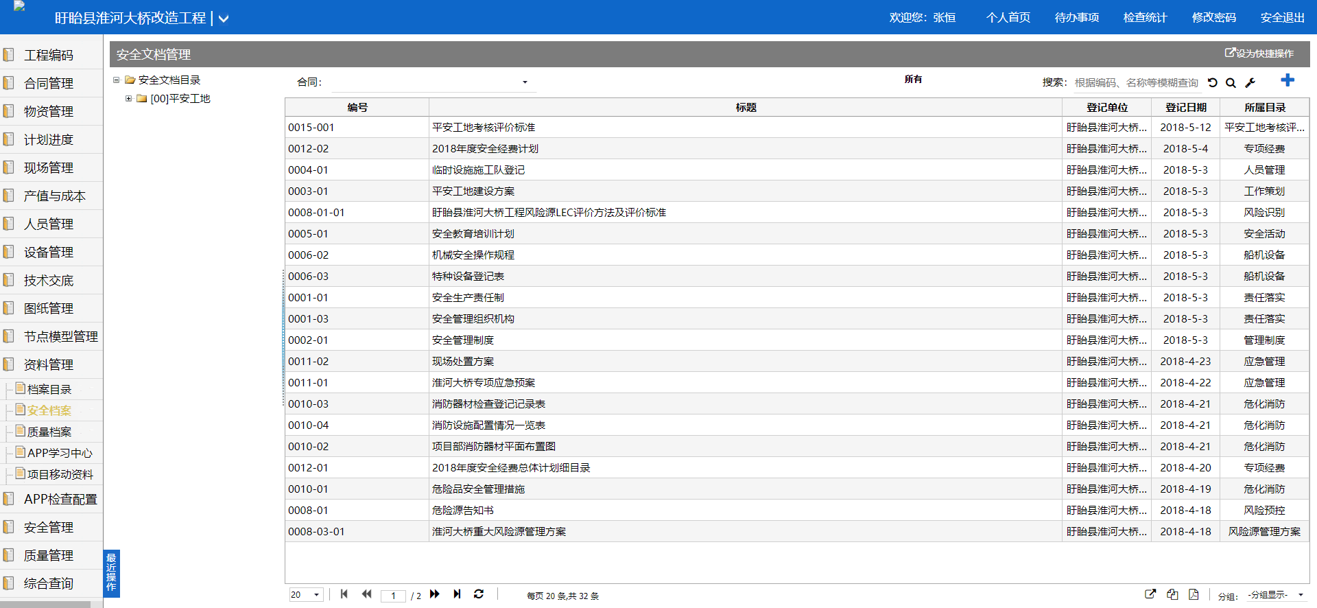Click 修改密码 in top bar

pyautogui.click(x=1214, y=17)
